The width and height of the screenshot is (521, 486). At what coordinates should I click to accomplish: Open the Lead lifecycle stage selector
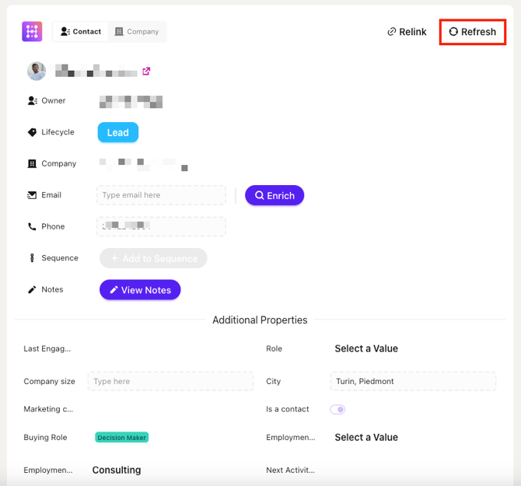[117, 132]
